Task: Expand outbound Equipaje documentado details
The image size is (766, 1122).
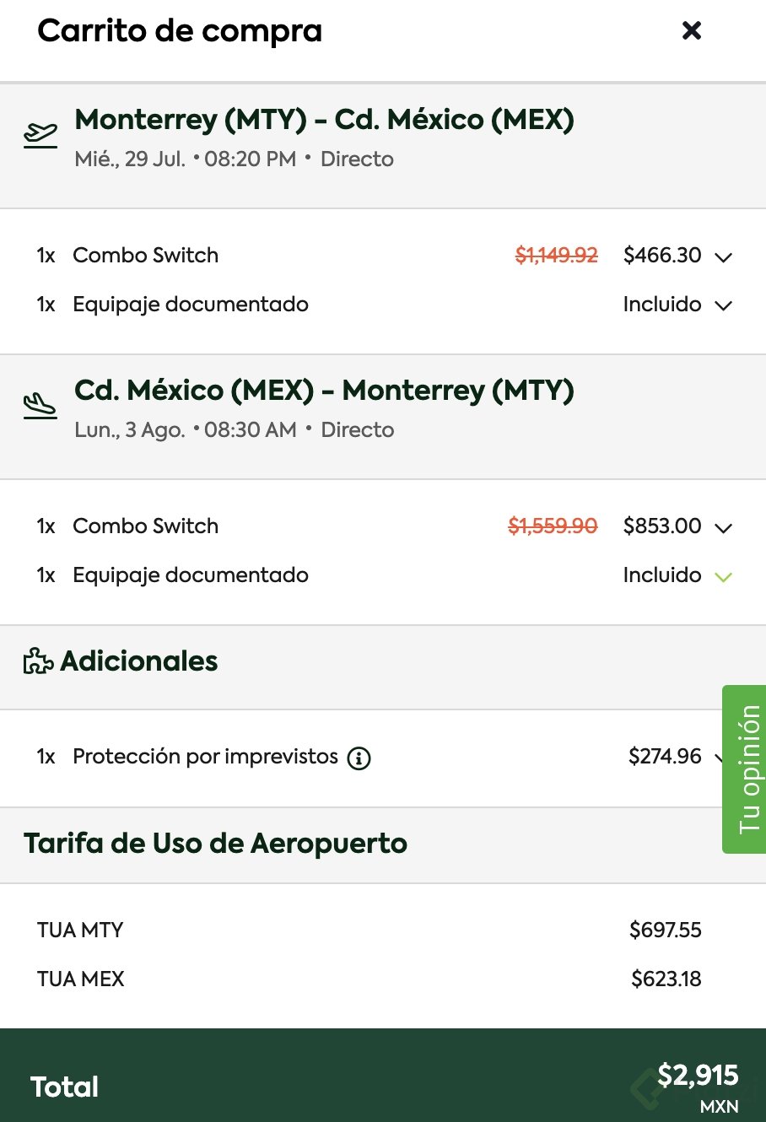Action: tap(723, 305)
